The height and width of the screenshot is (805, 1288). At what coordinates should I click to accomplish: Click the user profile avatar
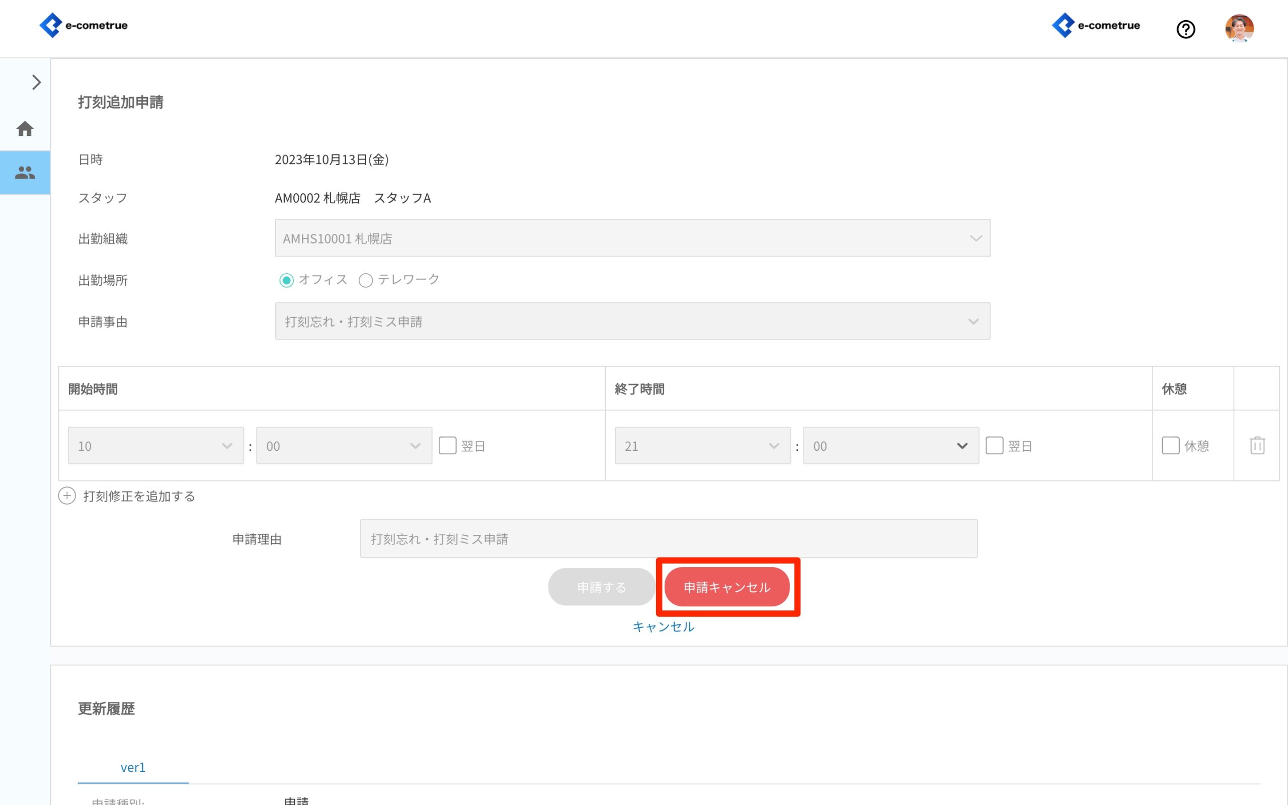coord(1239,28)
